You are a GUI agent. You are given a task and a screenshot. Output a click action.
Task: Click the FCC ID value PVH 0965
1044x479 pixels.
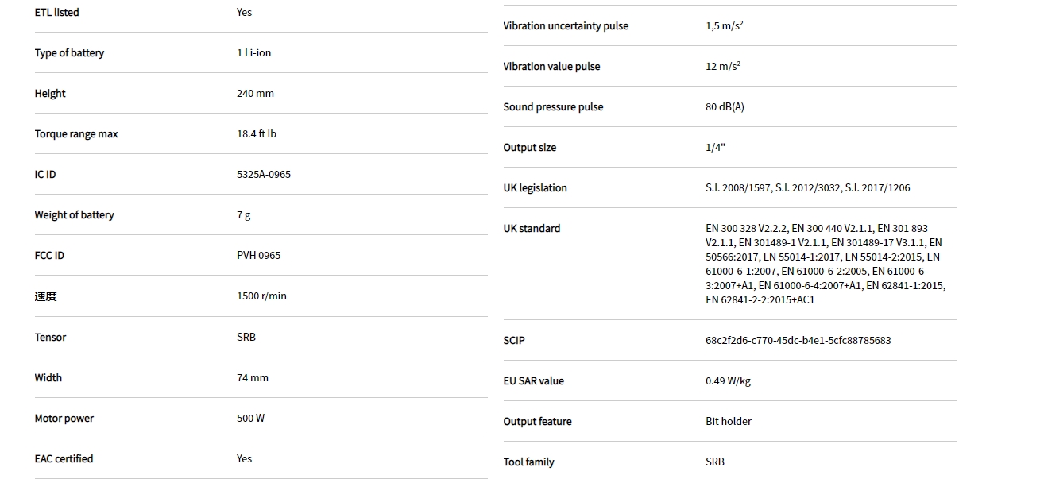258,256
